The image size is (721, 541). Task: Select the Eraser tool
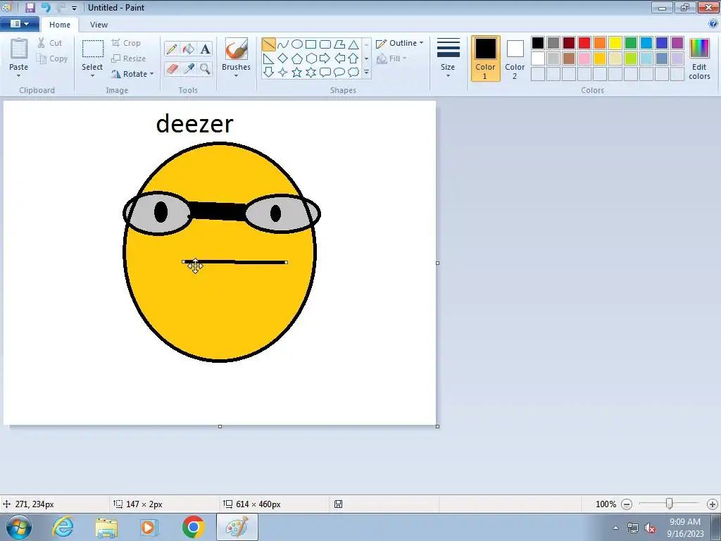pos(172,68)
